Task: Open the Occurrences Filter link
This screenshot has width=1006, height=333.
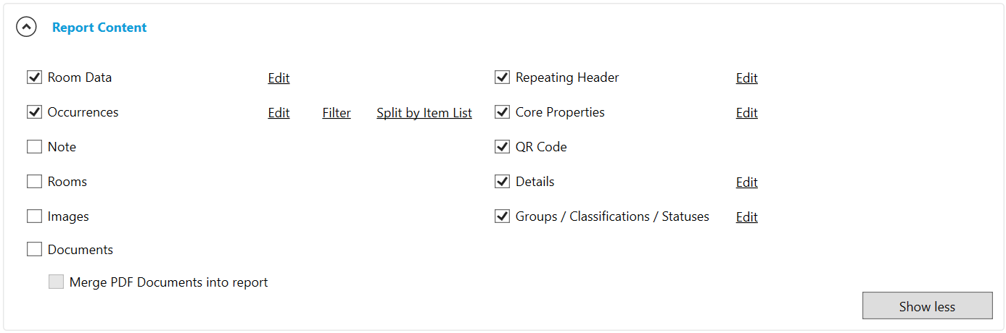Action: tap(337, 113)
